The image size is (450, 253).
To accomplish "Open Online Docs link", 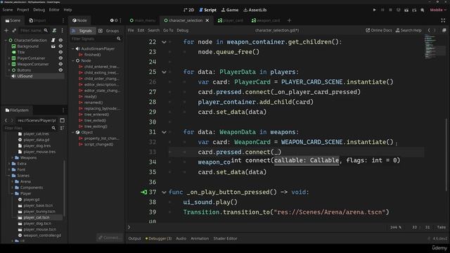I will 378,30.
